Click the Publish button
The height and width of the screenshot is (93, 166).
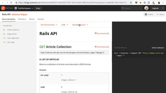pyautogui.click(x=149, y=14)
